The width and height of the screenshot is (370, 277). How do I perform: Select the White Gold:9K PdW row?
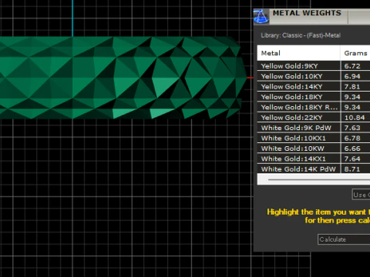(314, 128)
